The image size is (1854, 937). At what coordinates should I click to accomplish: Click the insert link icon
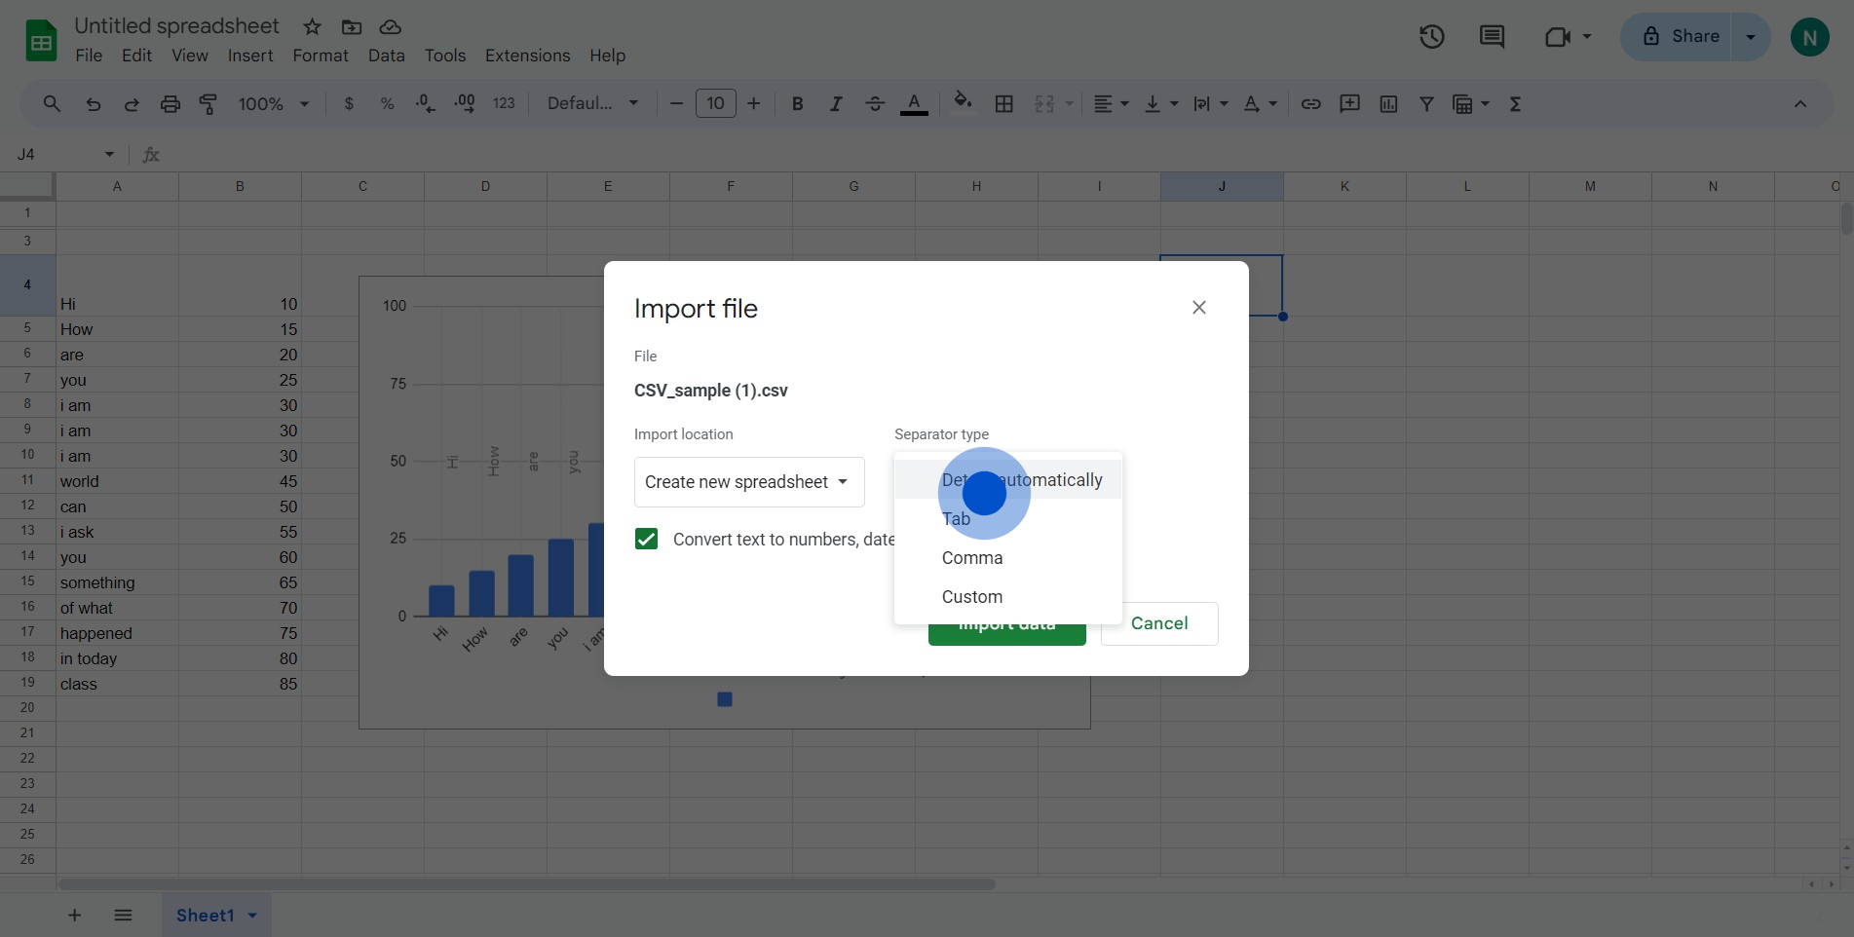click(1311, 104)
